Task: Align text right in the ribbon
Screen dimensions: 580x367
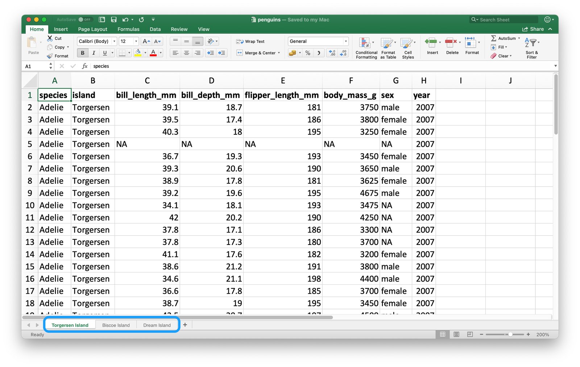Action: pyautogui.click(x=198, y=53)
